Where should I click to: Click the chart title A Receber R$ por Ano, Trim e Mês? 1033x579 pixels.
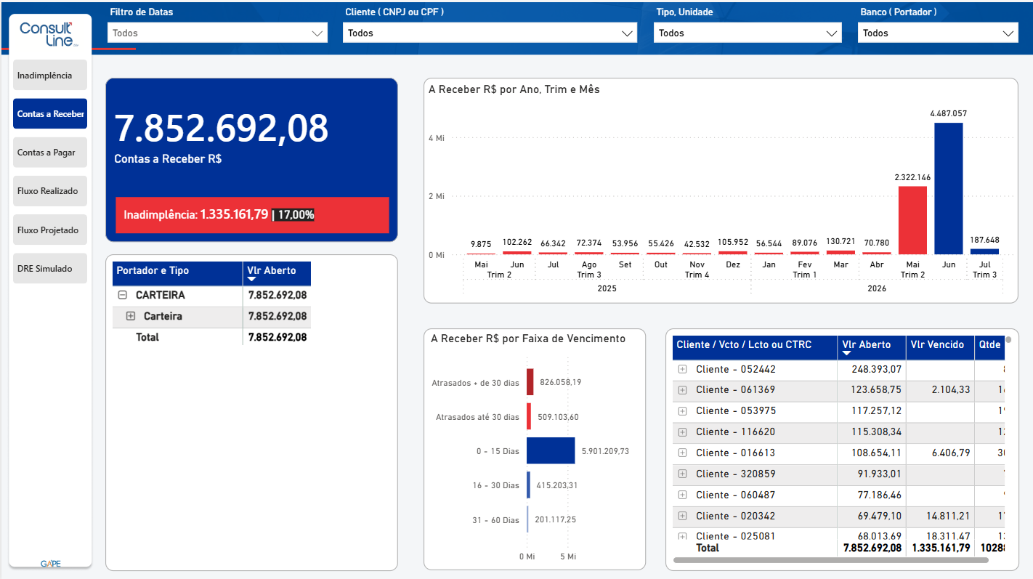(514, 89)
